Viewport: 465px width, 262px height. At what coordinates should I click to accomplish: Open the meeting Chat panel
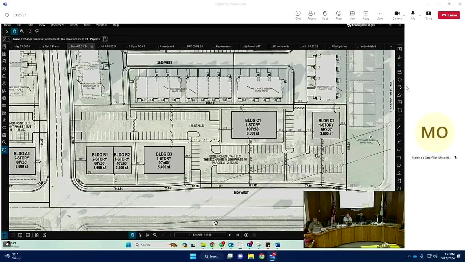tap(298, 15)
